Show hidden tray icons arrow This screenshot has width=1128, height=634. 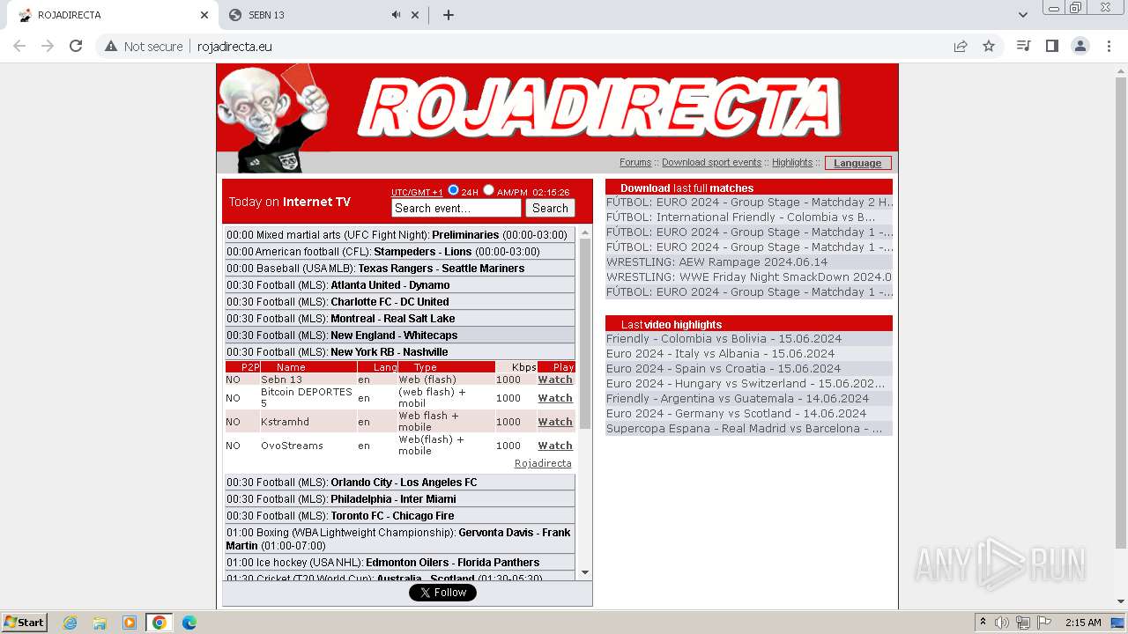pyautogui.click(x=983, y=623)
